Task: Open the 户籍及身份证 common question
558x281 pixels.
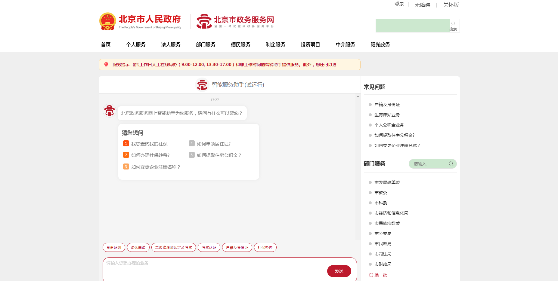Action: click(387, 105)
